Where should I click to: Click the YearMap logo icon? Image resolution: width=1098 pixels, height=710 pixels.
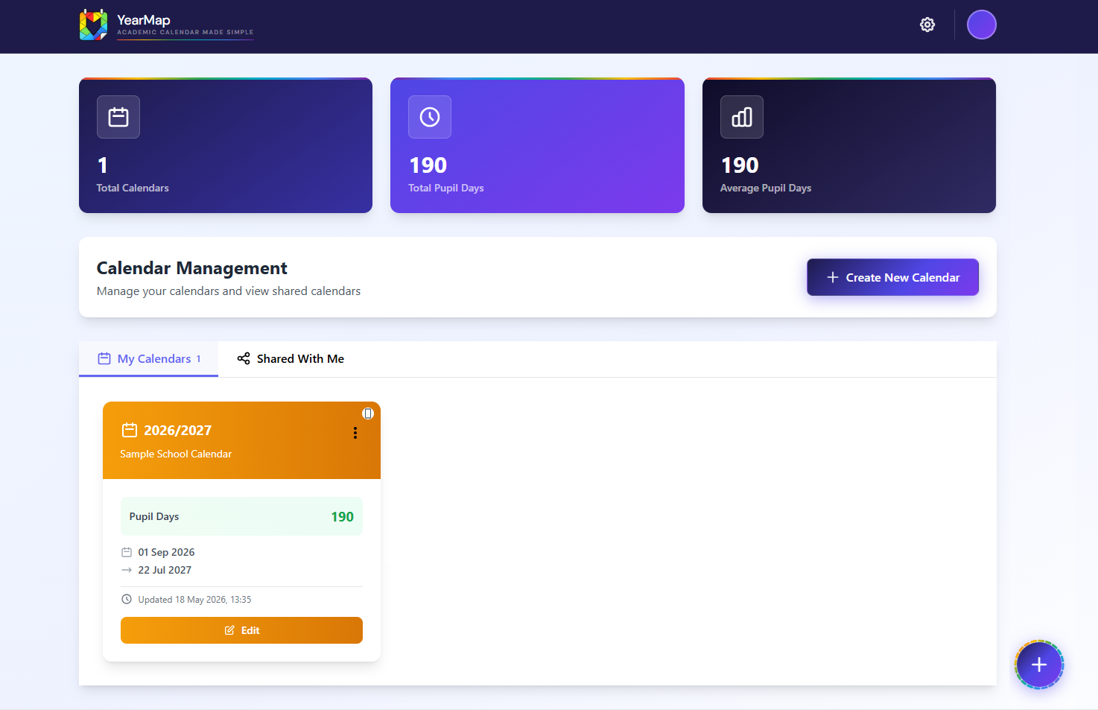[x=94, y=25]
